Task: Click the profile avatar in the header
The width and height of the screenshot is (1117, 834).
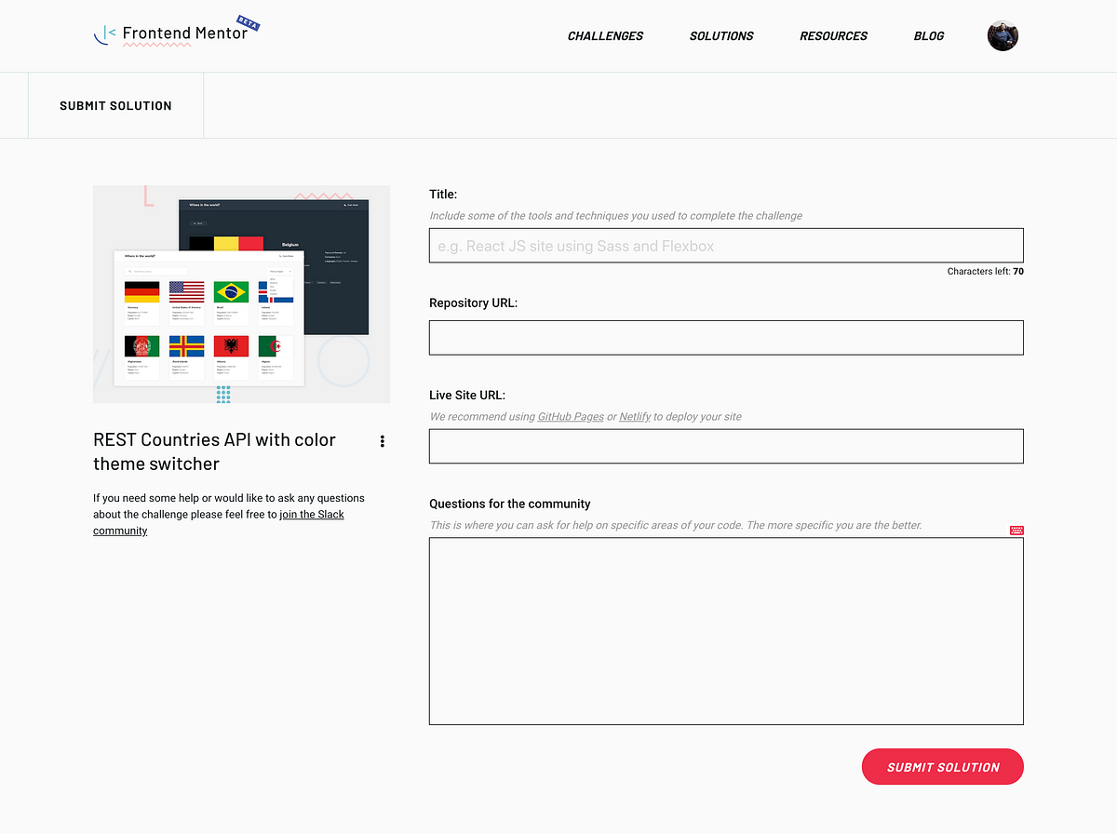Action: pos(1003,35)
